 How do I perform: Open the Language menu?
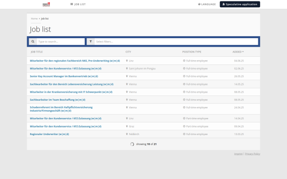click(x=207, y=4)
